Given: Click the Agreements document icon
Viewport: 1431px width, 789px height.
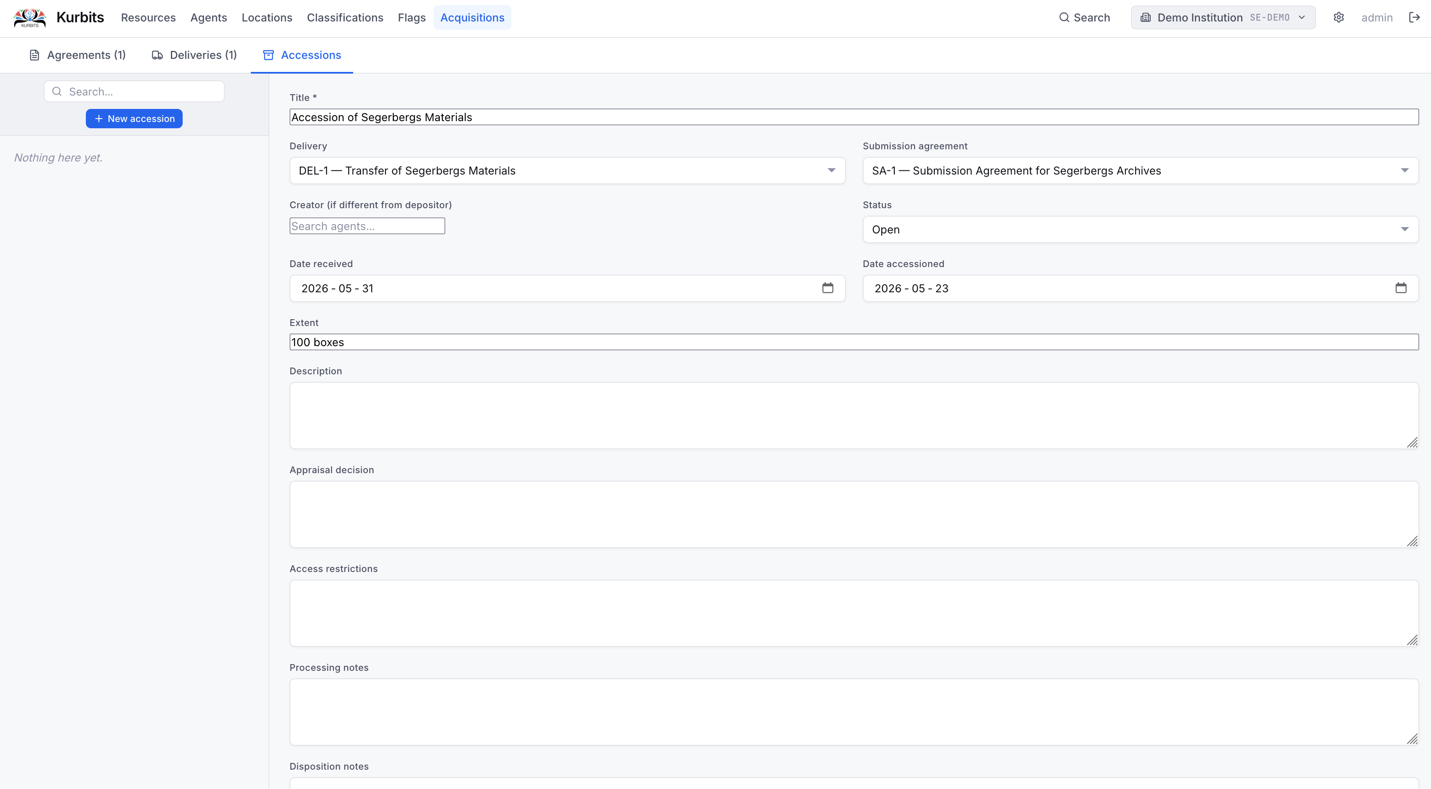Looking at the screenshot, I should (x=35, y=55).
